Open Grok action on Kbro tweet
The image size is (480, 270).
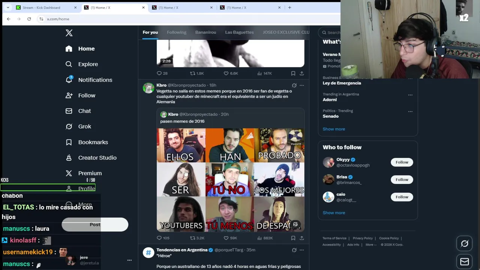(294, 85)
